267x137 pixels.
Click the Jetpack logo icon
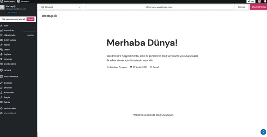click(1, 70)
